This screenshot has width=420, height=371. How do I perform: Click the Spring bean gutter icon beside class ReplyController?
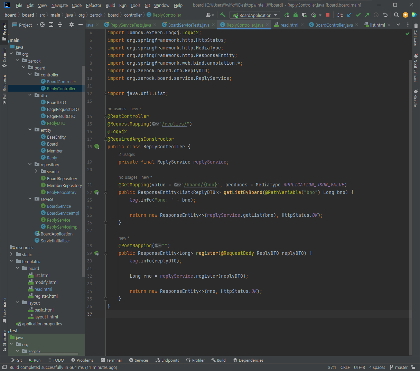[x=97, y=147]
